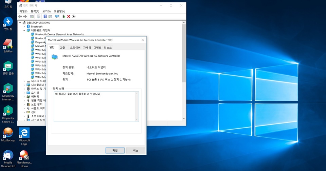Expand the 모니터 category

pos(24,93)
